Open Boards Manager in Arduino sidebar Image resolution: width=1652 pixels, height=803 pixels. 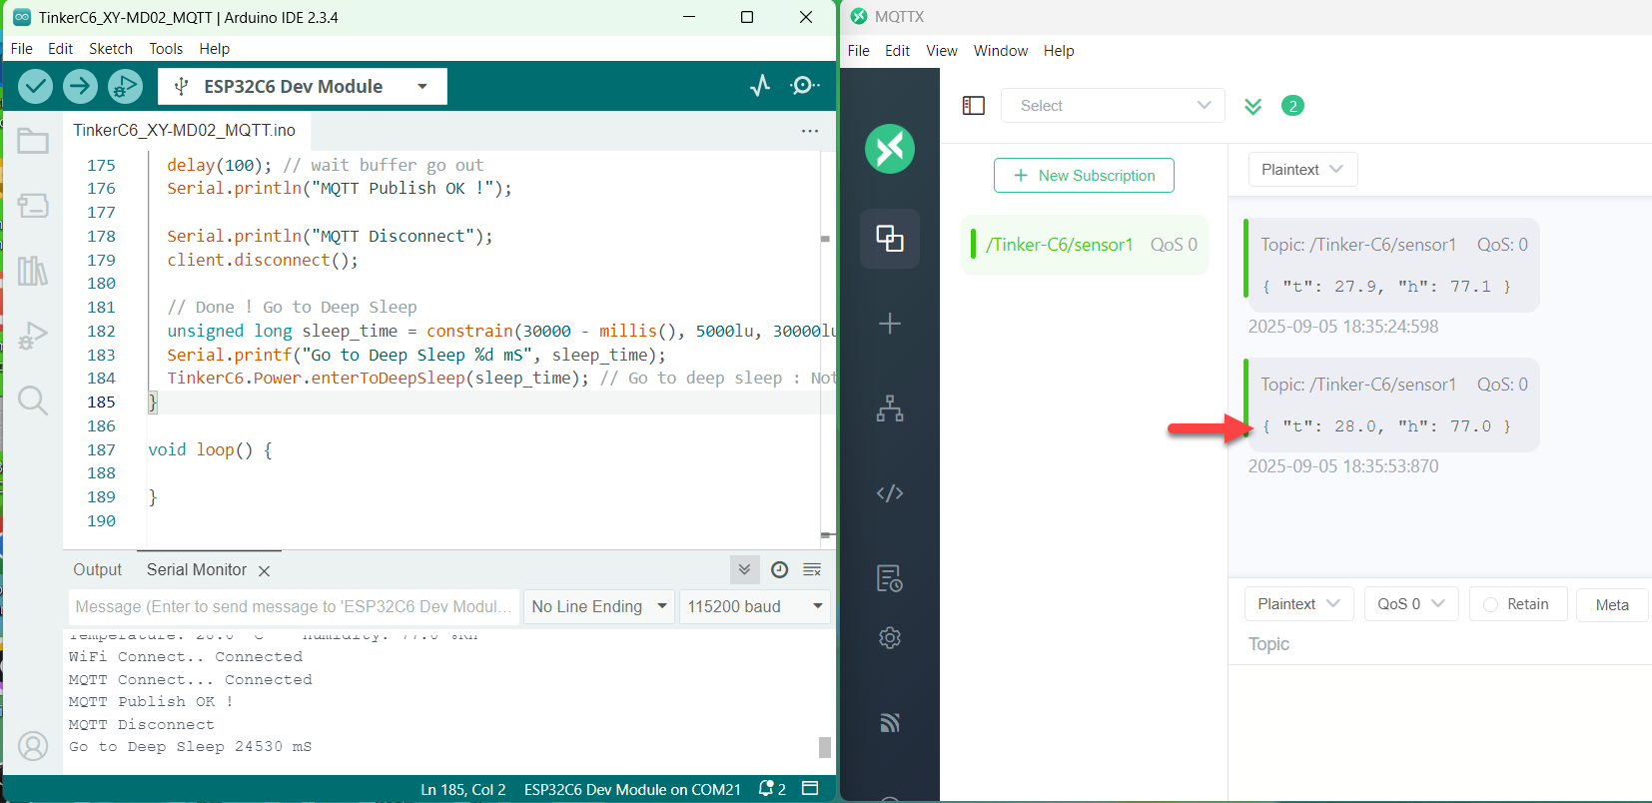tap(33, 205)
